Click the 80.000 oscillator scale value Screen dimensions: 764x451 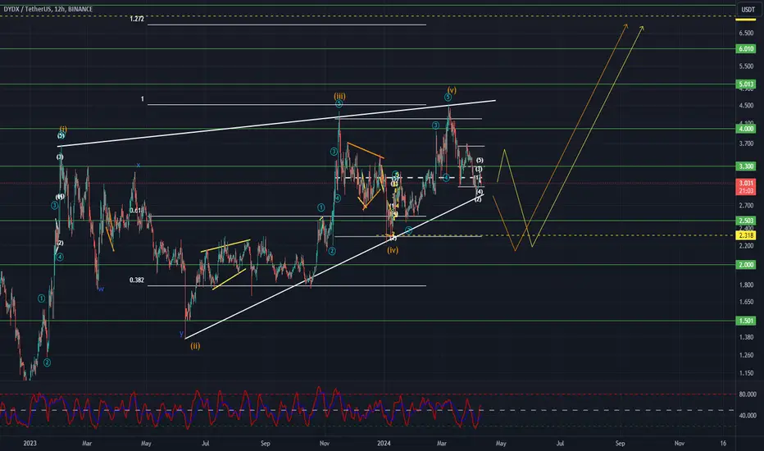pyautogui.click(x=748, y=394)
